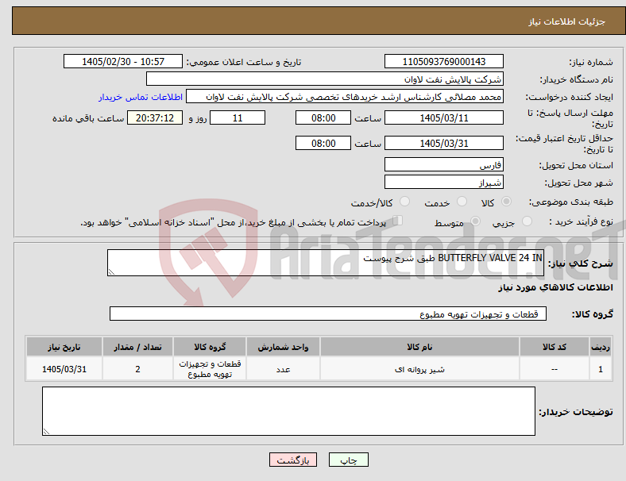Viewport: 626px width, 481px height.
Task: Click the resize grip of description textarea
Action: coord(111,272)
